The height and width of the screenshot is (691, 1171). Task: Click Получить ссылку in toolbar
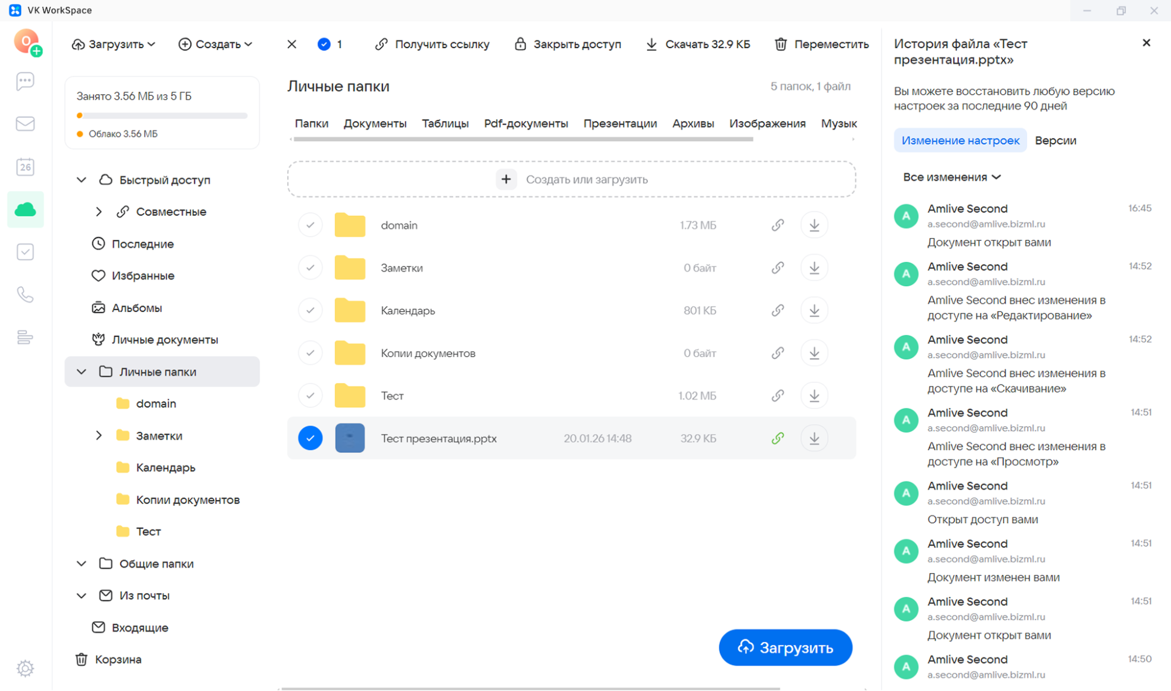432,44
